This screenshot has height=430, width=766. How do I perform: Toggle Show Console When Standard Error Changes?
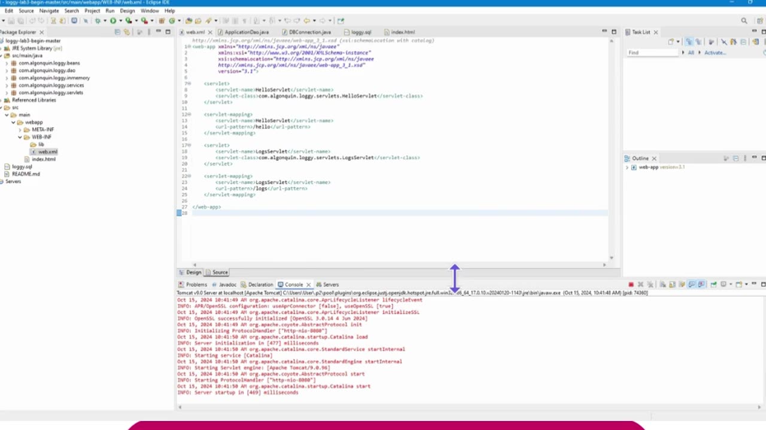click(x=701, y=284)
